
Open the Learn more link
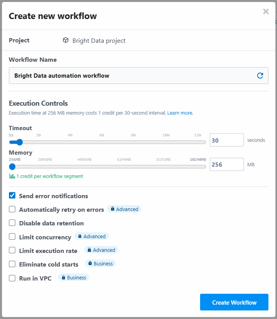(x=180, y=113)
